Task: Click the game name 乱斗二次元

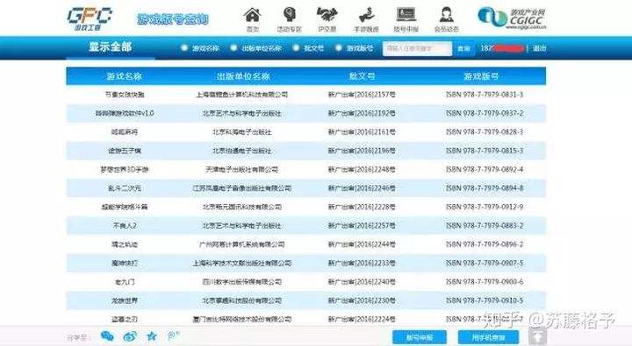Action: [x=124, y=188]
